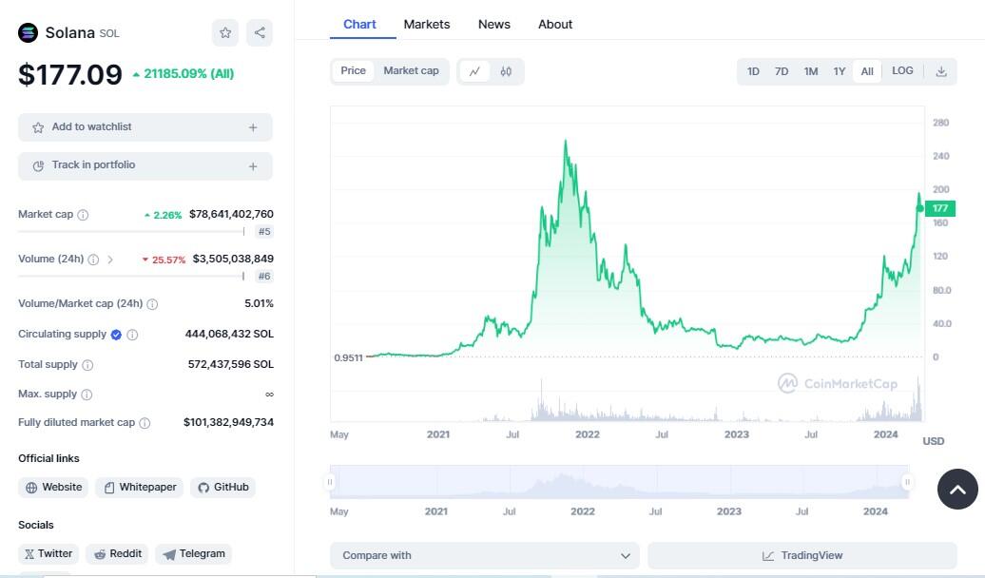Download the chart data

tap(941, 71)
